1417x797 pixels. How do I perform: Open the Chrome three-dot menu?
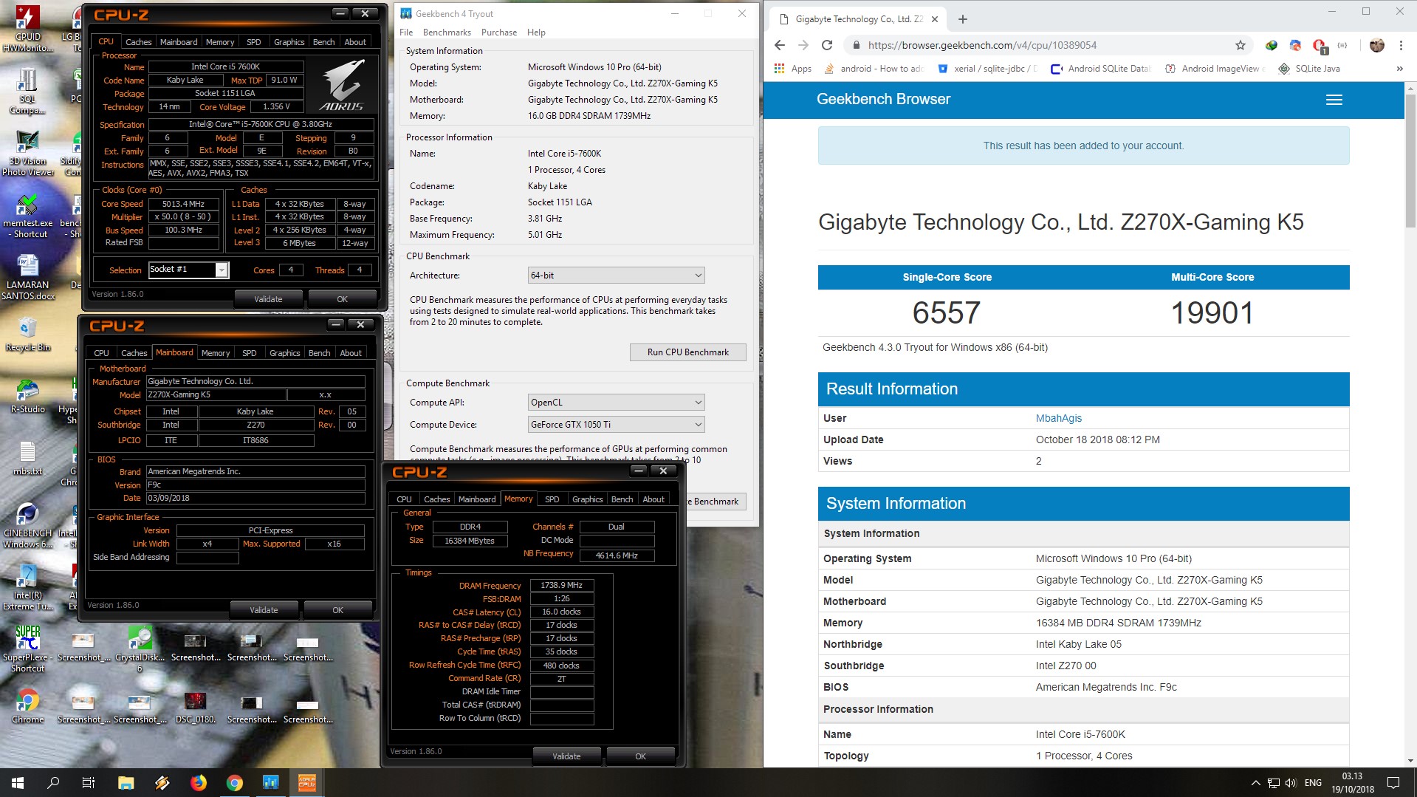1401,45
